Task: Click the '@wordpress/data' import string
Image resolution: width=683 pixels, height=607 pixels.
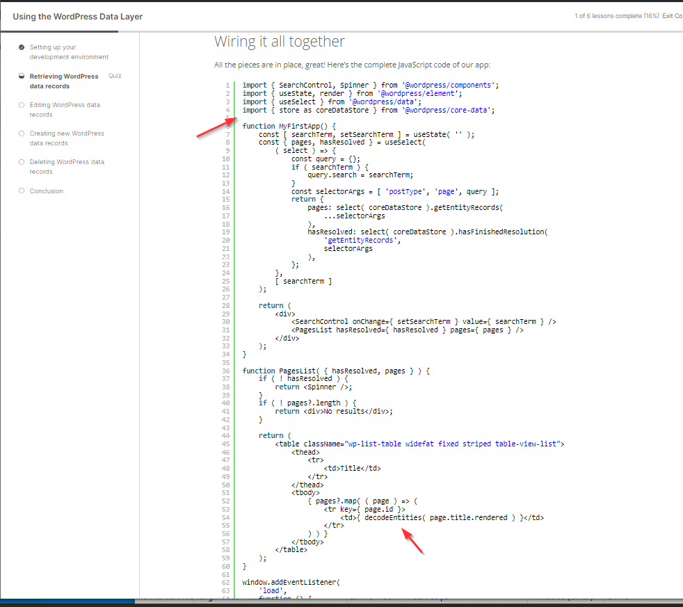Action: (x=383, y=102)
